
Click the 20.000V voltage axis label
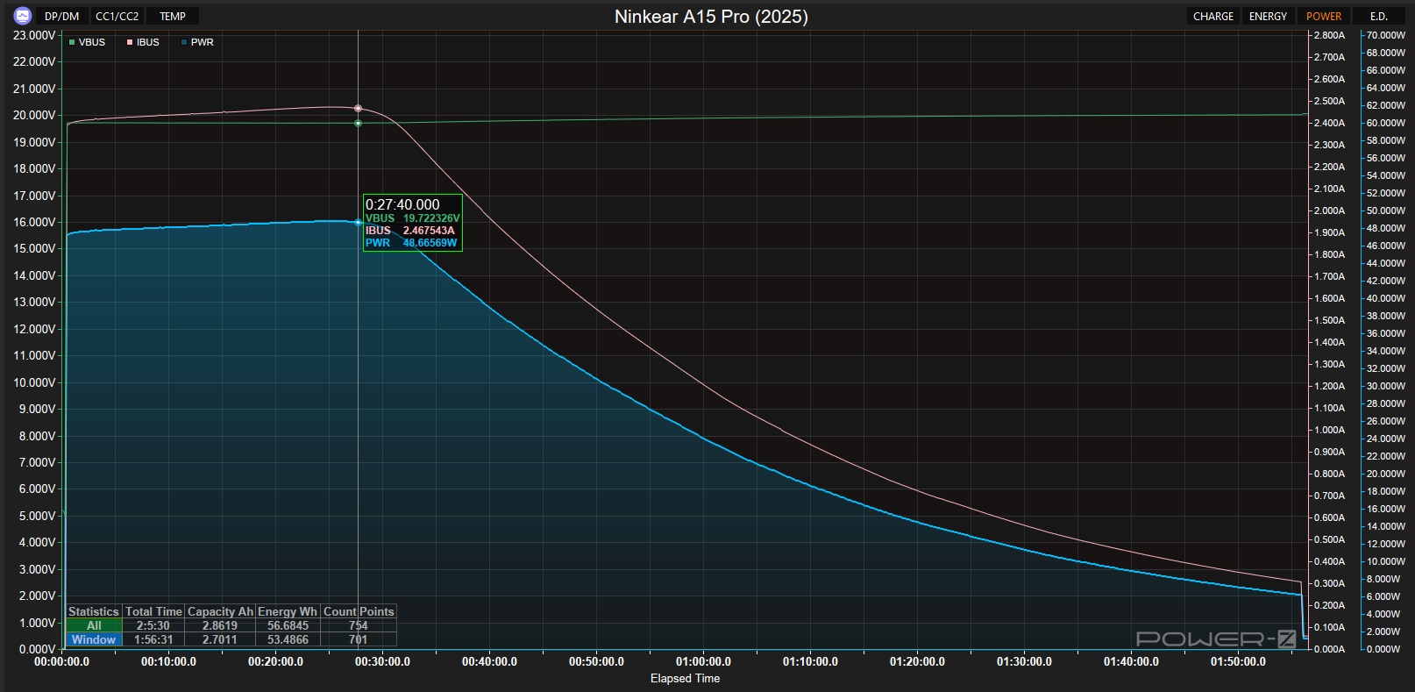click(34, 115)
